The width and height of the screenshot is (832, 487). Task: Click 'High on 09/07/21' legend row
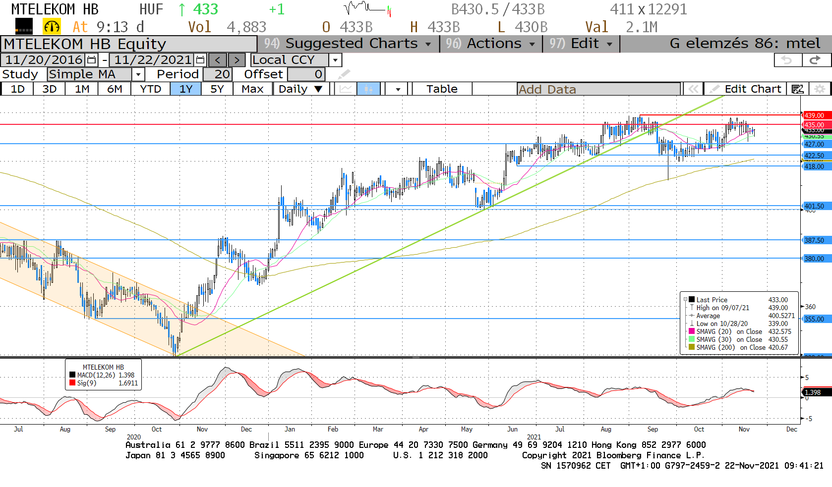tap(742, 308)
